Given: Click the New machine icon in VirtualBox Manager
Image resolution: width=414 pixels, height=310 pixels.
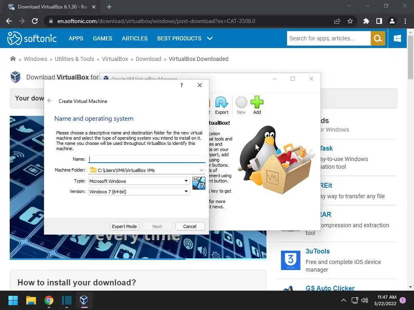Looking at the screenshot, I should tap(241, 105).
